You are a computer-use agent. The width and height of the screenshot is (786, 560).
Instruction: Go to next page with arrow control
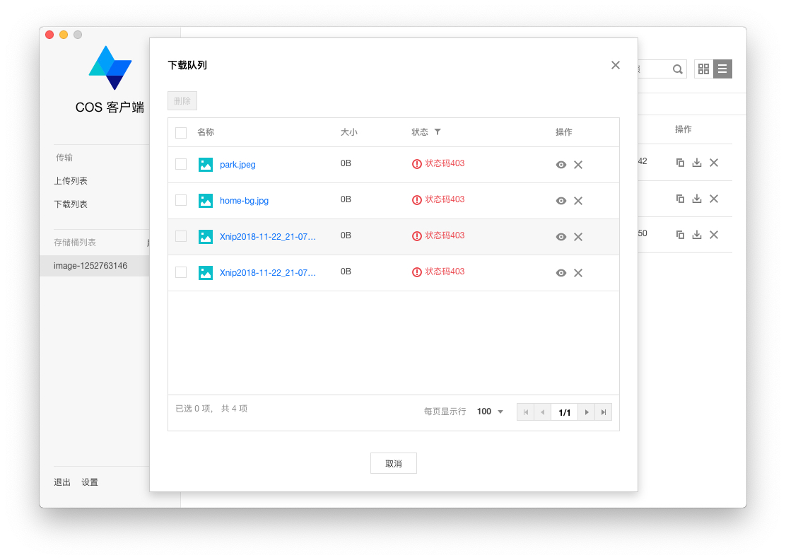[x=586, y=411]
